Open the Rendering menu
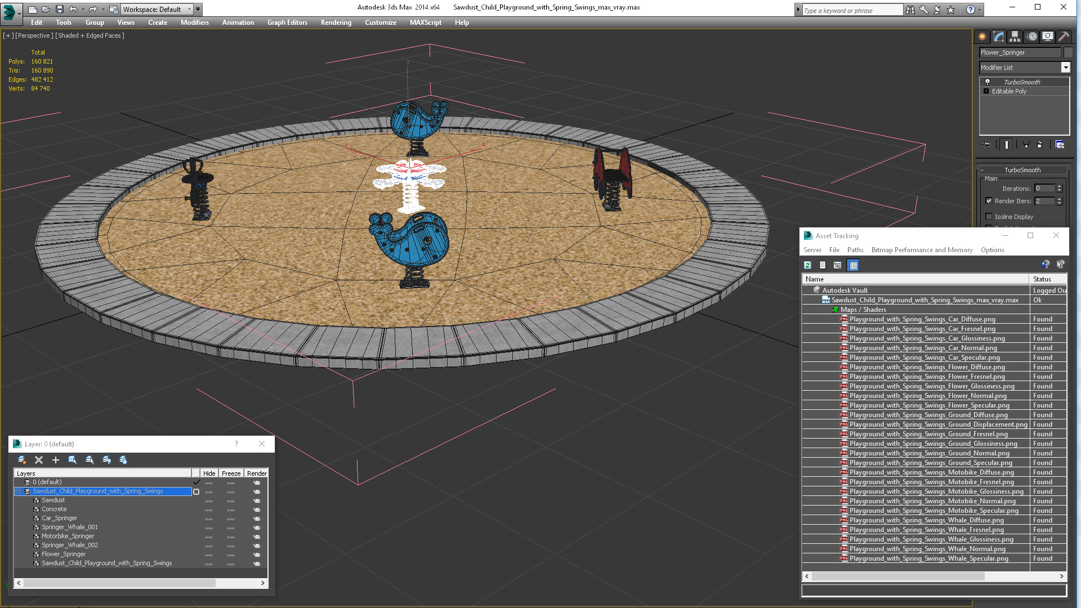Viewport: 1081px width, 608px height. 336,23
